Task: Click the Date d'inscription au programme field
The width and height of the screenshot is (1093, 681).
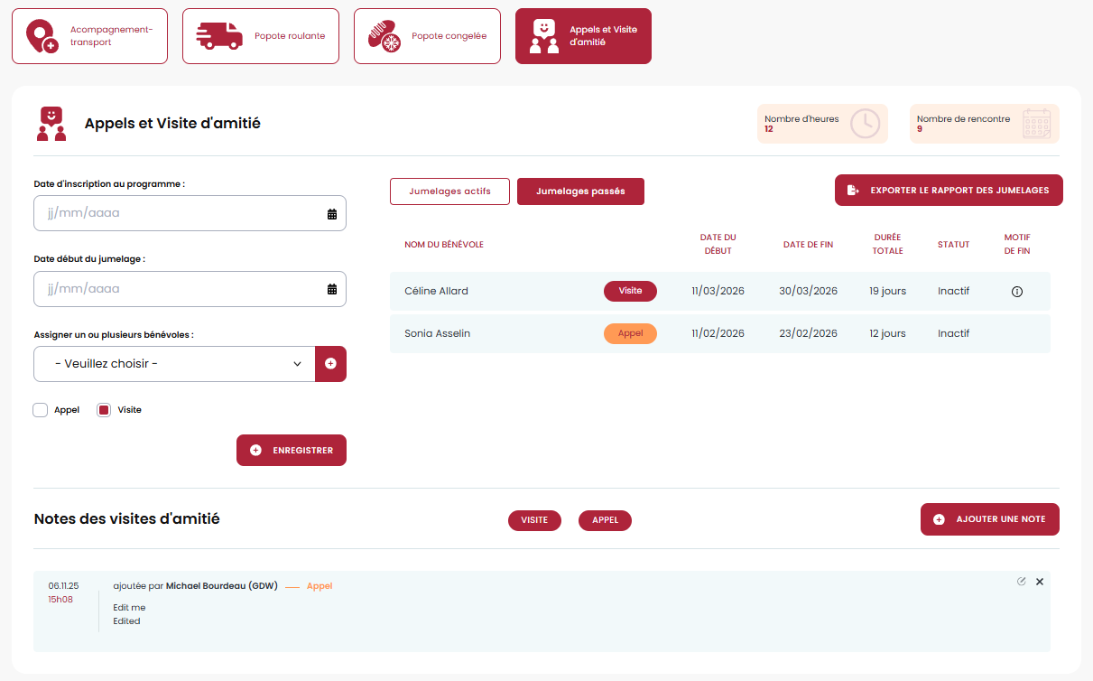Action: pos(181,214)
